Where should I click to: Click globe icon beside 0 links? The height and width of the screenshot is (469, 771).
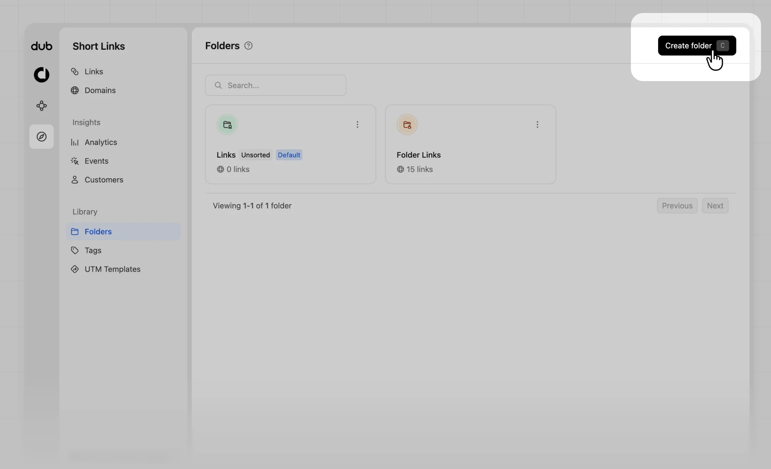(x=221, y=169)
